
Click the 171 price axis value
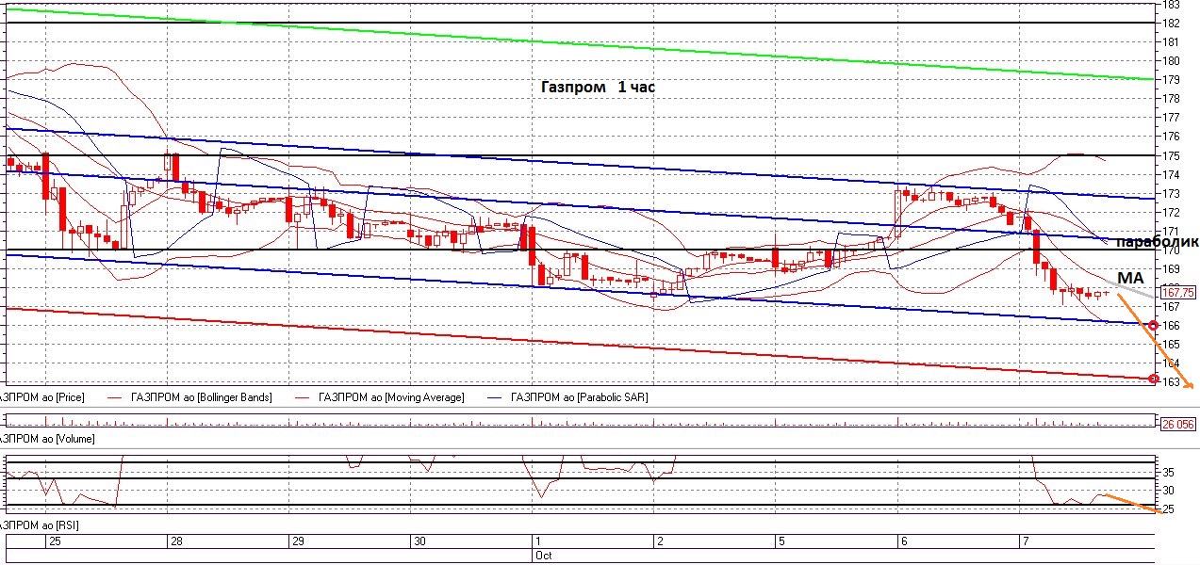point(1172,231)
